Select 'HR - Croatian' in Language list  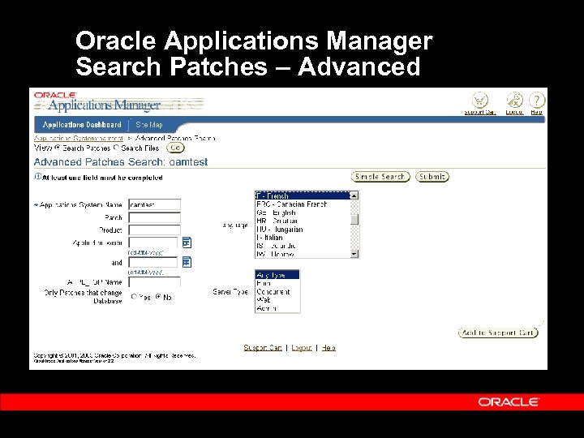(303, 221)
